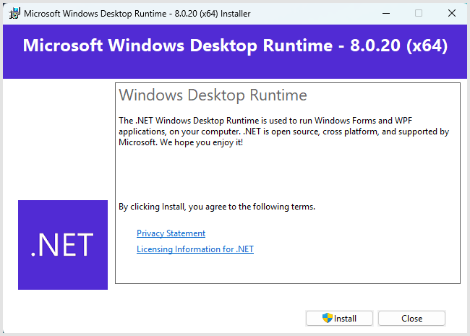The width and height of the screenshot is (470, 336).
Task: Click the purple .NET logo
Action: (x=63, y=245)
